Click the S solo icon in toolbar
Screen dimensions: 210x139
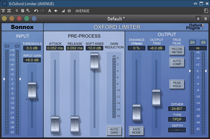pyautogui.click(x=23, y=11)
